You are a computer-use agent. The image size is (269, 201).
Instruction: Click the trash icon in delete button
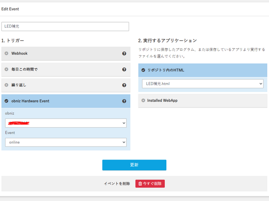pyautogui.click(x=140, y=183)
